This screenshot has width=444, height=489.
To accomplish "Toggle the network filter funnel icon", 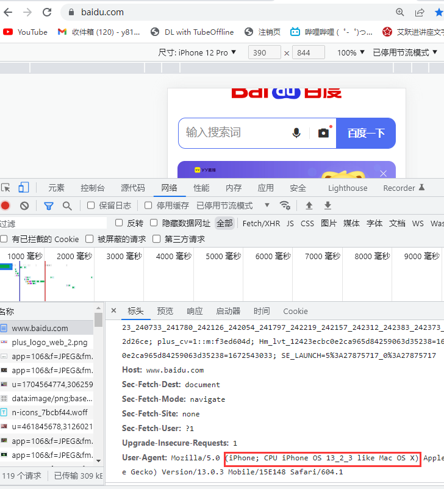I will (49, 206).
